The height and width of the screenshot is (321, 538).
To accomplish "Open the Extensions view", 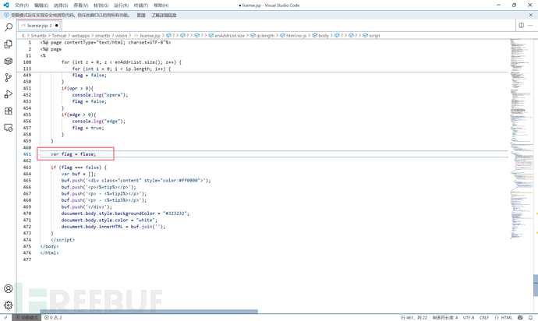I will coord(9,111).
